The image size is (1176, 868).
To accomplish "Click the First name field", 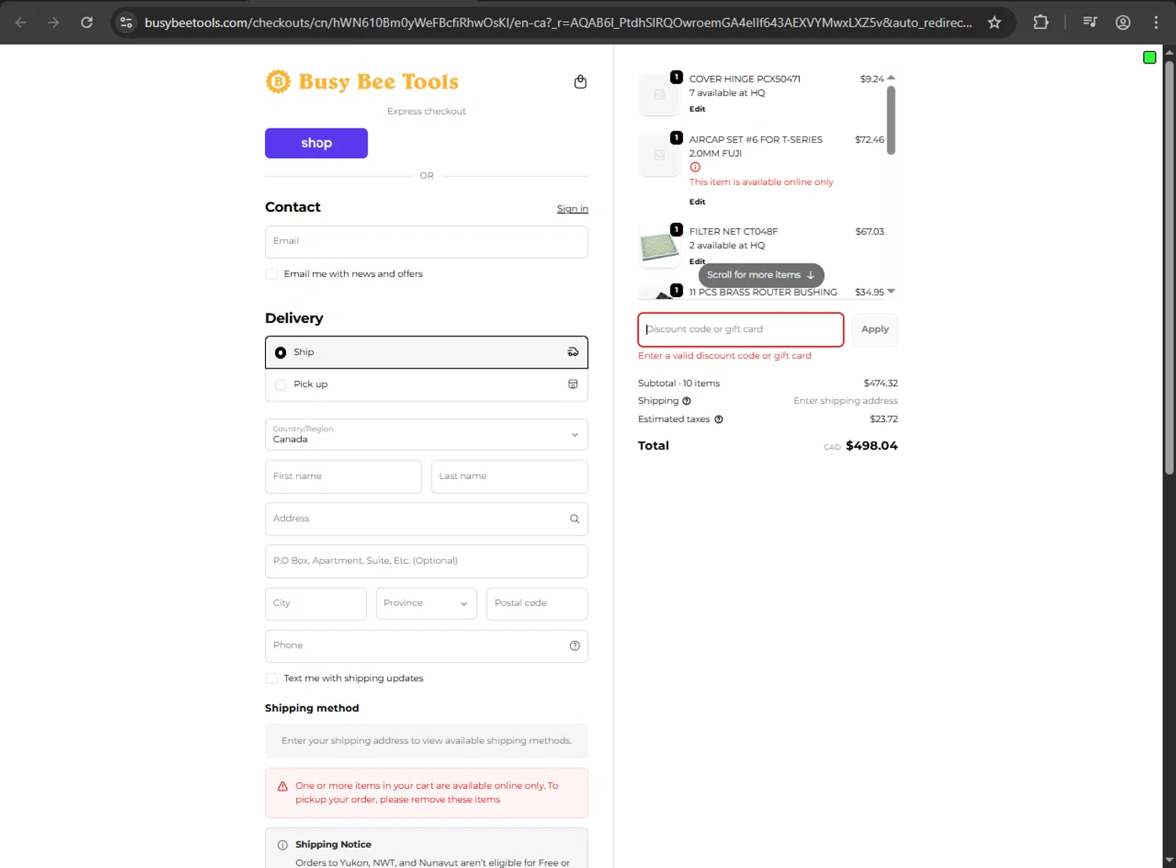I will coord(343,477).
